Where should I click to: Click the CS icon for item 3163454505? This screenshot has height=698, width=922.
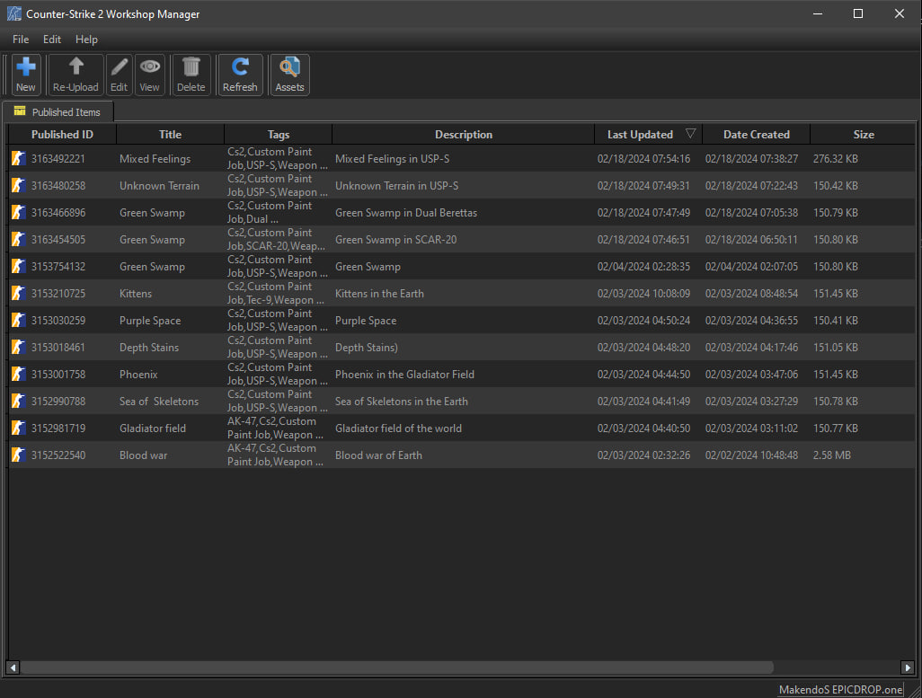[x=19, y=239]
